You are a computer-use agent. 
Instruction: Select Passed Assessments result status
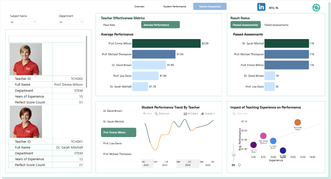(245, 25)
